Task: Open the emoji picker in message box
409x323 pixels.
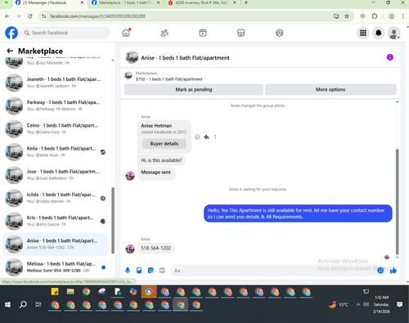Action: pos(380,270)
